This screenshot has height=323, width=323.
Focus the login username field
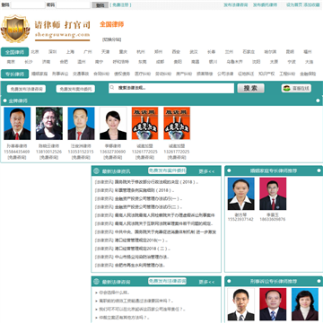click(x=28, y=4)
